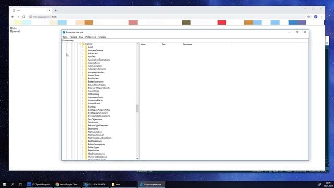Select the DriveIcons key
Screen dimensions: 334x188
(x=93, y=122)
